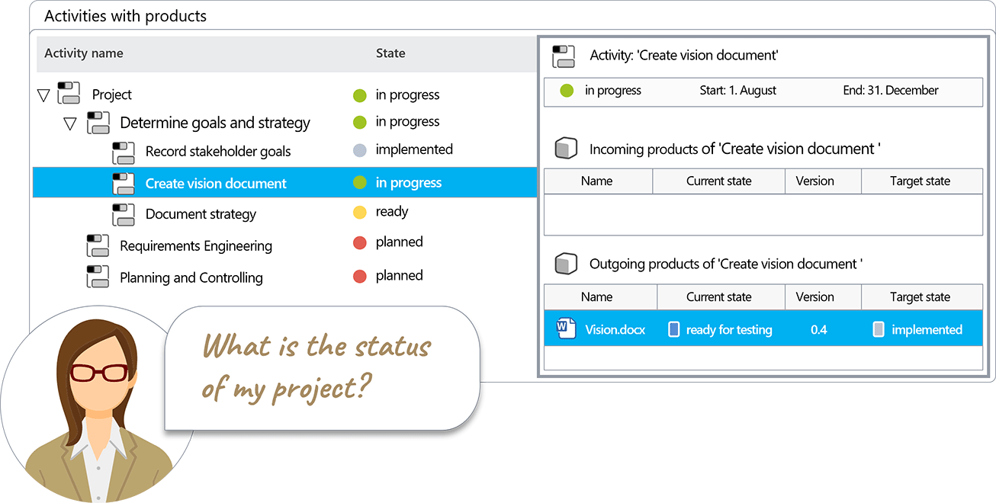Click the activity icon in the detail panel header
This screenshot has height=503, width=996.
pos(564,56)
